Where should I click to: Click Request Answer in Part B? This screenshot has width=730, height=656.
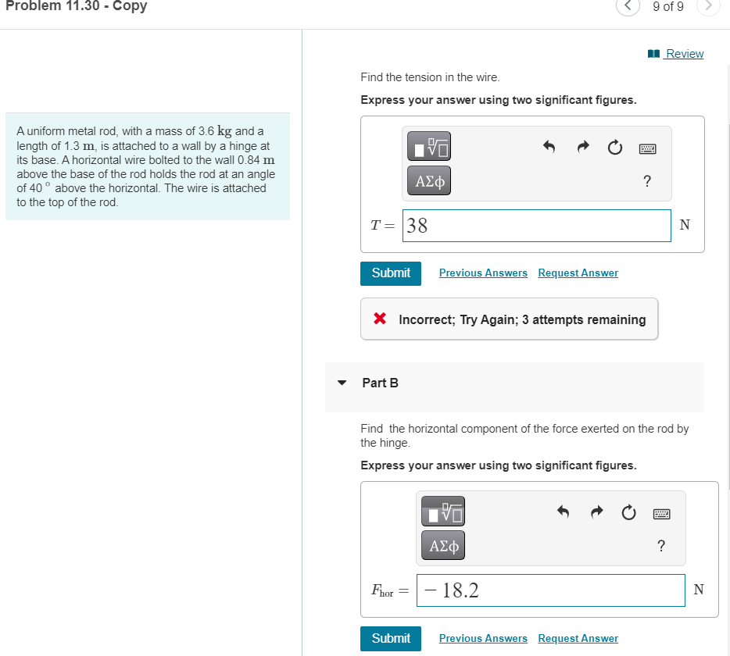pos(578,638)
